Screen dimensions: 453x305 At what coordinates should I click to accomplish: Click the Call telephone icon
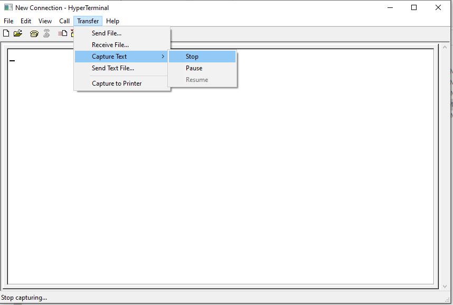pyautogui.click(x=34, y=33)
